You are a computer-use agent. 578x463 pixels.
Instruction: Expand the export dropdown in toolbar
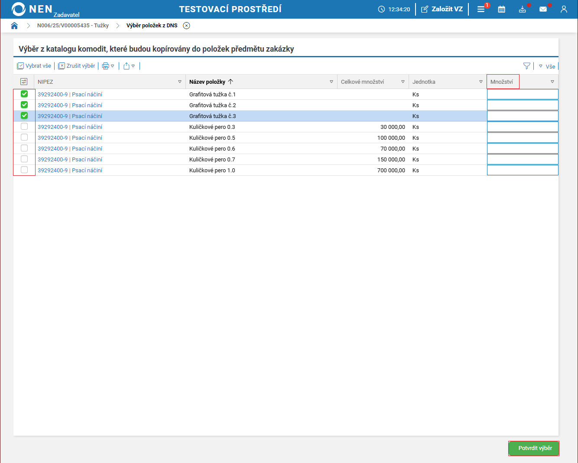coord(129,66)
